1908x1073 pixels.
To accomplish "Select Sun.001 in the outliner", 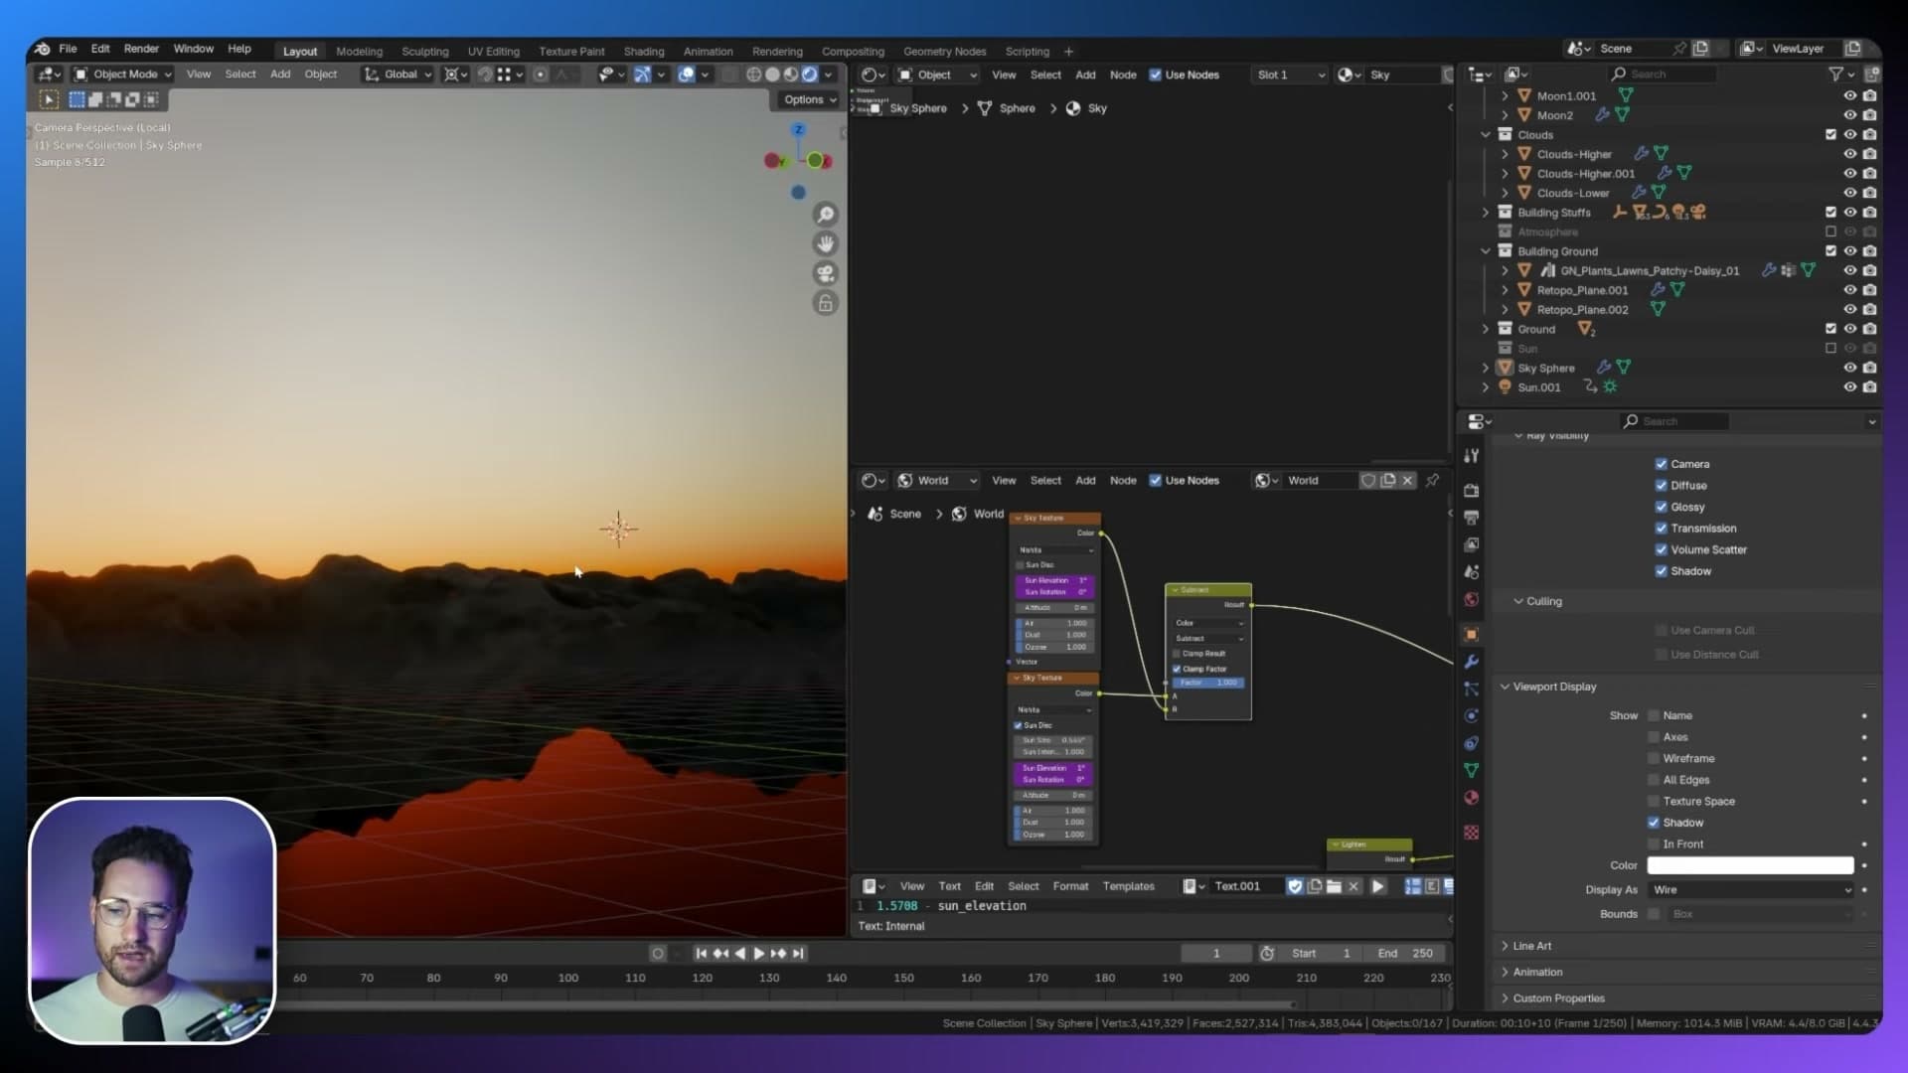I will point(1538,387).
